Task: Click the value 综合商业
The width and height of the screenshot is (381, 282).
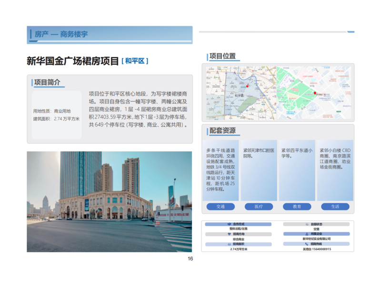Action: (239, 239)
